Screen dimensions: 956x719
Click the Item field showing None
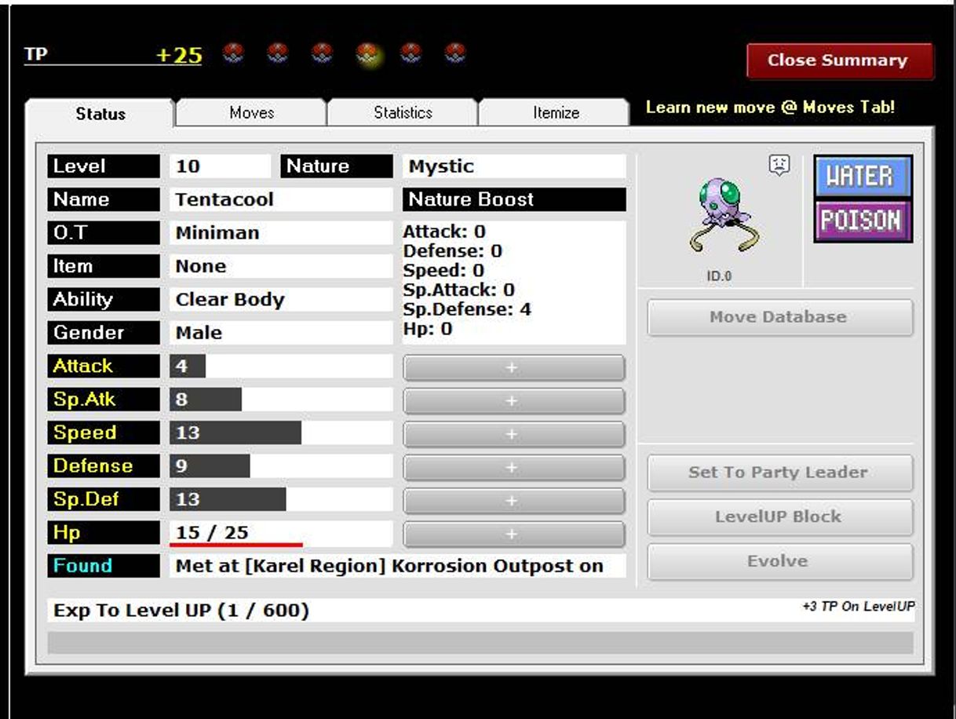pos(281,266)
